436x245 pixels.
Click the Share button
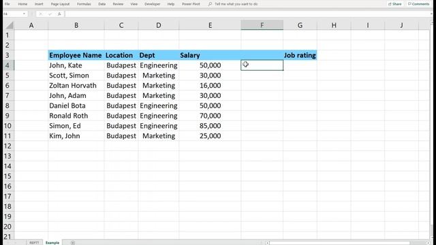click(x=395, y=4)
